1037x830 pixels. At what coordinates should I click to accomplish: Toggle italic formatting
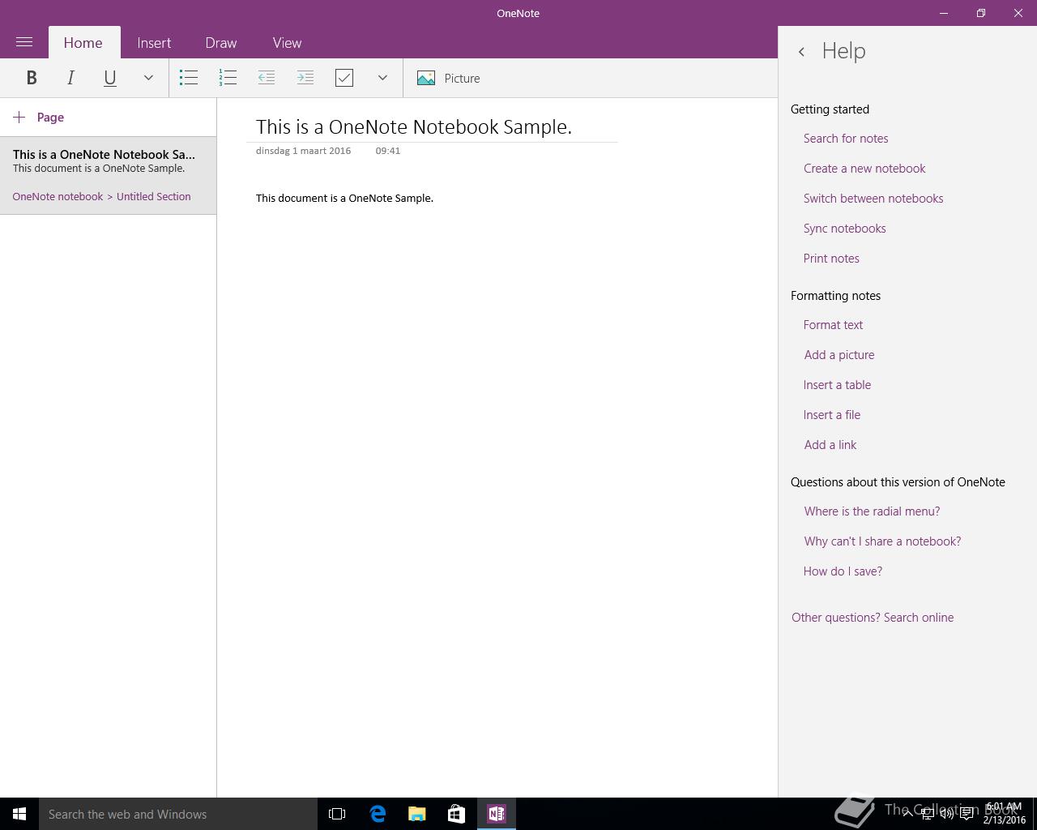pyautogui.click(x=70, y=78)
